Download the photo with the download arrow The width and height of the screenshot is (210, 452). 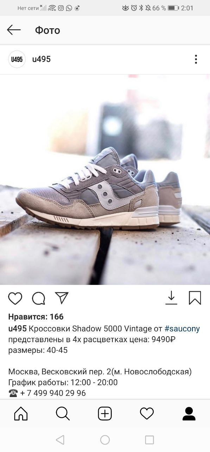(x=171, y=298)
